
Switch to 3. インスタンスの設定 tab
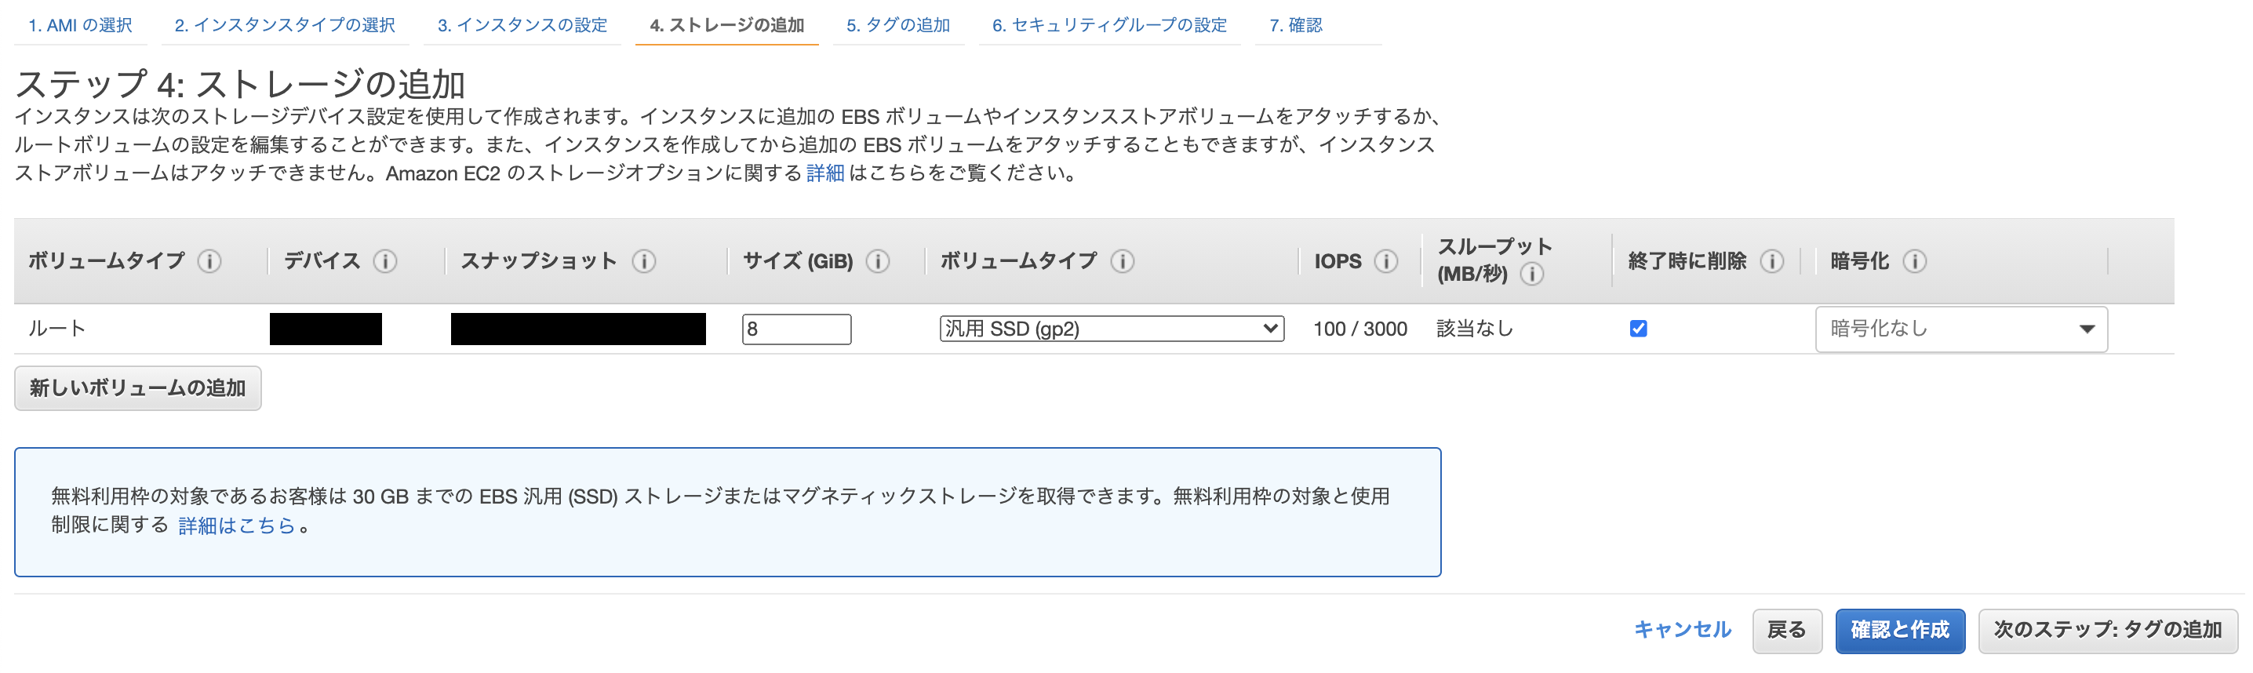coord(522,25)
